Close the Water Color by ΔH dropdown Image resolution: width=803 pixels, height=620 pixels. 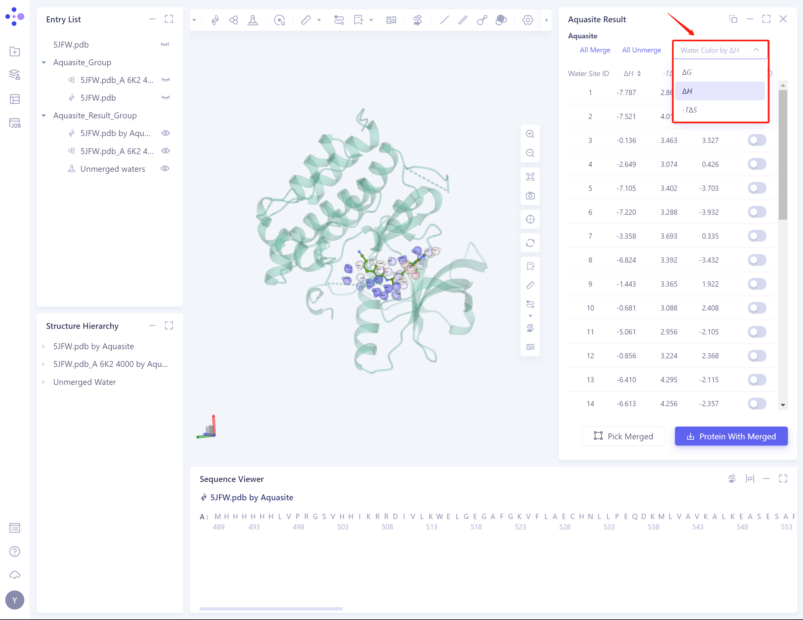click(756, 50)
